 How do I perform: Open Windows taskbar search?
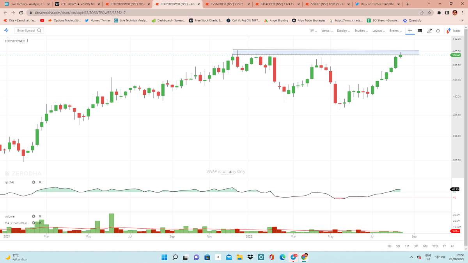pos(175,257)
